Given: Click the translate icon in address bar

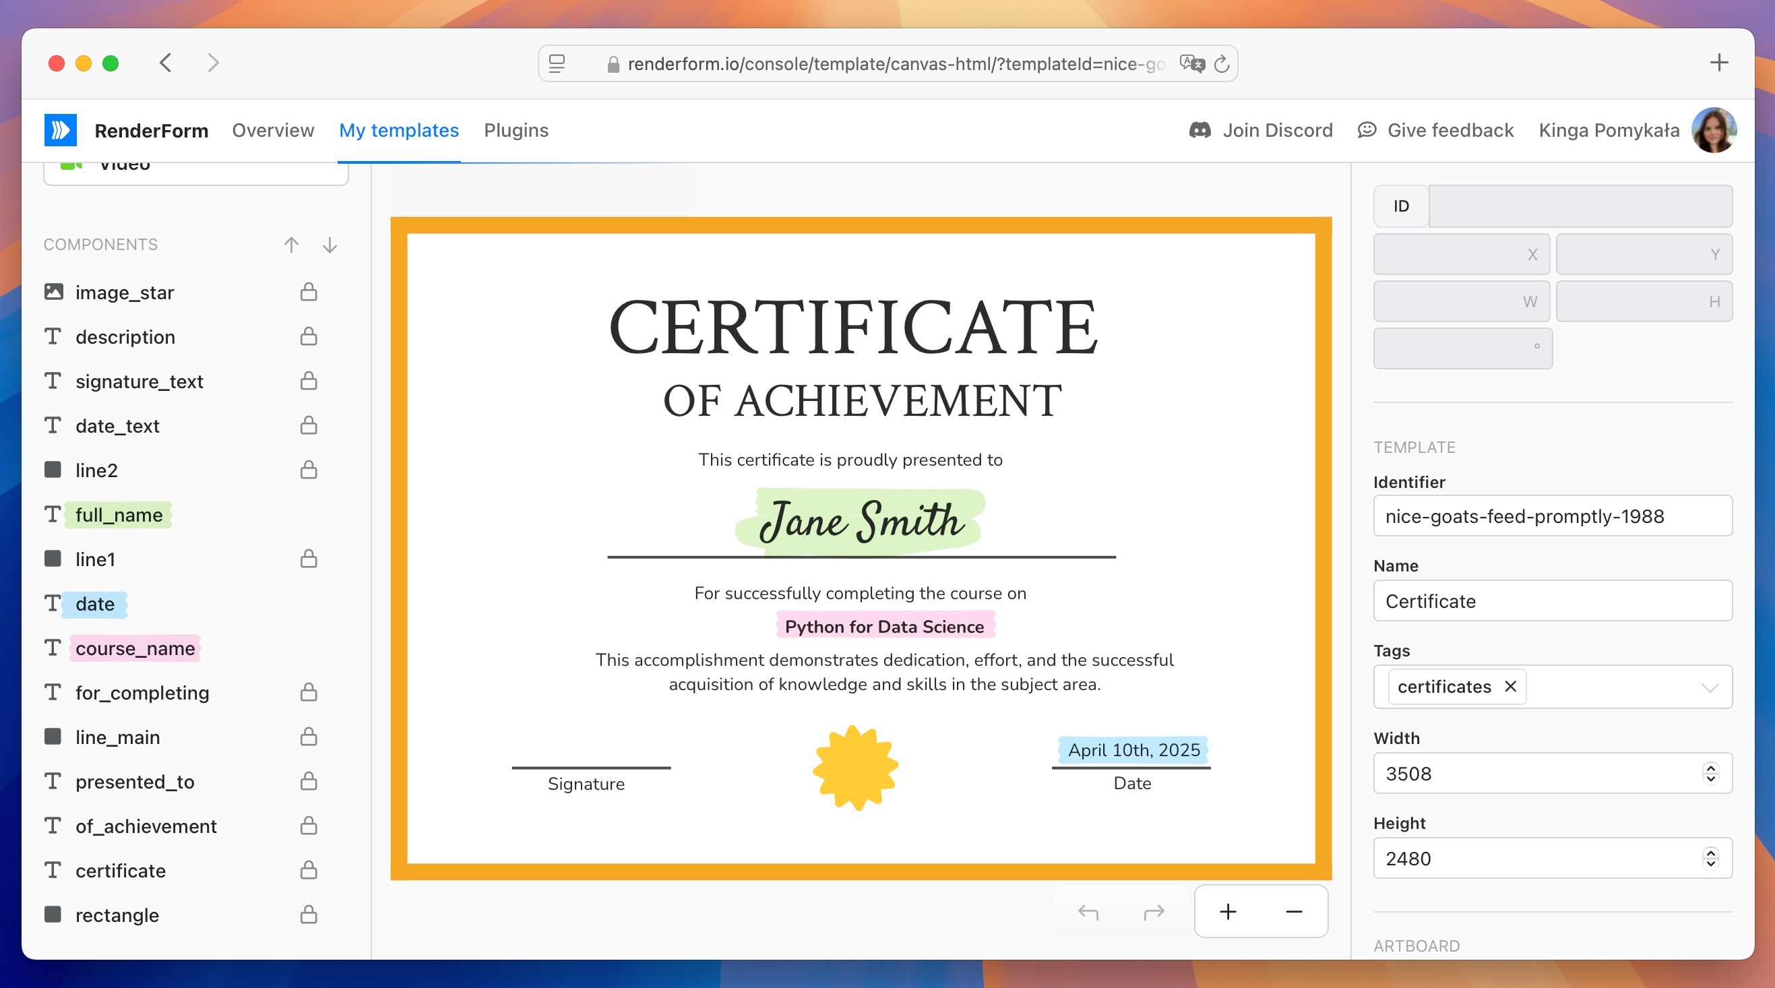Looking at the screenshot, I should pyautogui.click(x=1192, y=64).
